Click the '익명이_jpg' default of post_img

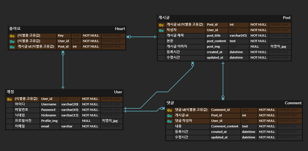278,46
